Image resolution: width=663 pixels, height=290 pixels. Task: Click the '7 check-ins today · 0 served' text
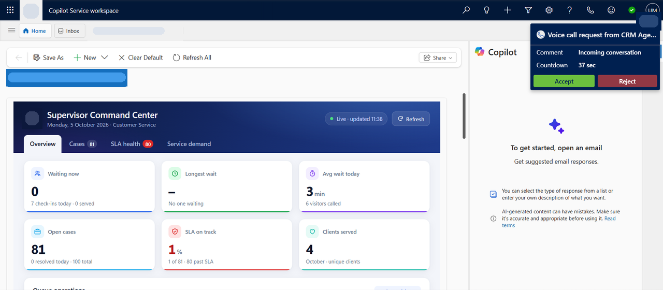pyautogui.click(x=63, y=204)
